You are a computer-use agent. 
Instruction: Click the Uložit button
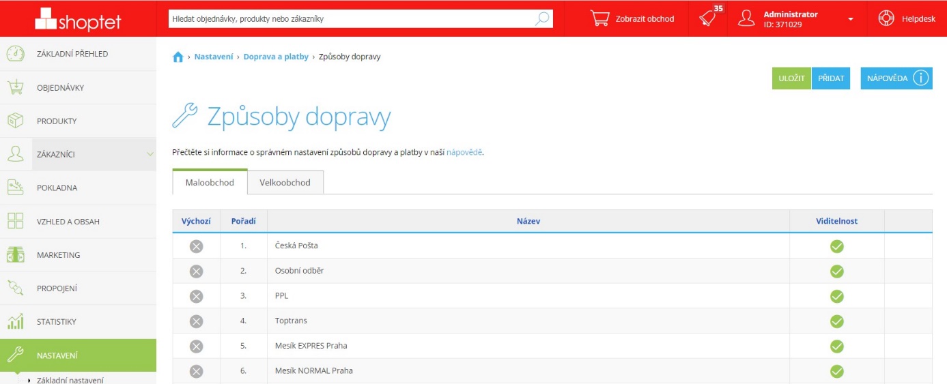pyautogui.click(x=791, y=78)
